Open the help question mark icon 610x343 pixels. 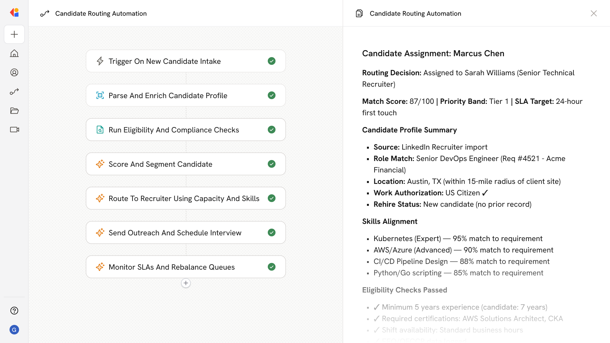point(14,311)
